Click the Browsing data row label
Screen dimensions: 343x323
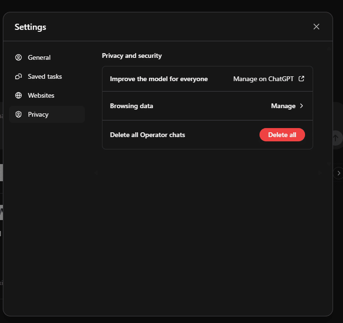(x=131, y=106)
